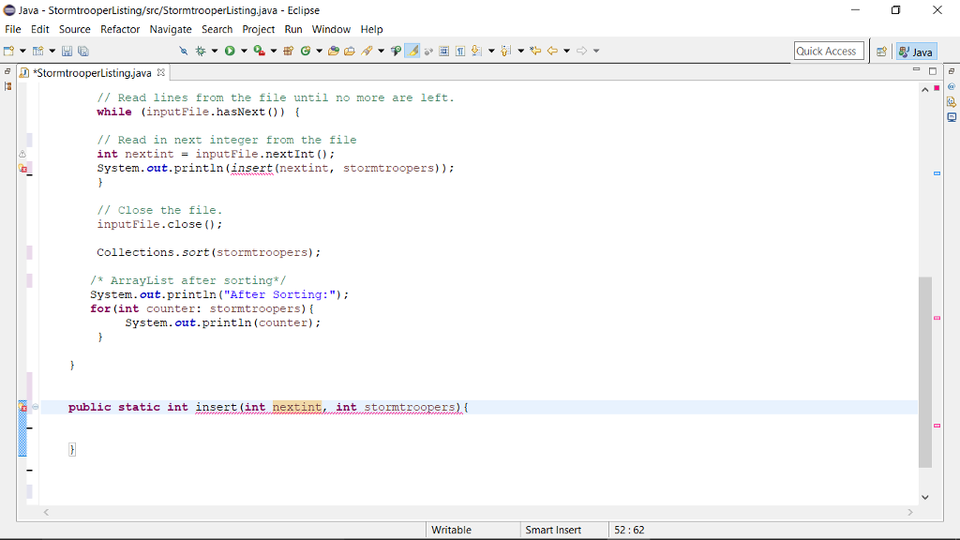Open the Back history dropdown arrow

(x=566, y=51)
